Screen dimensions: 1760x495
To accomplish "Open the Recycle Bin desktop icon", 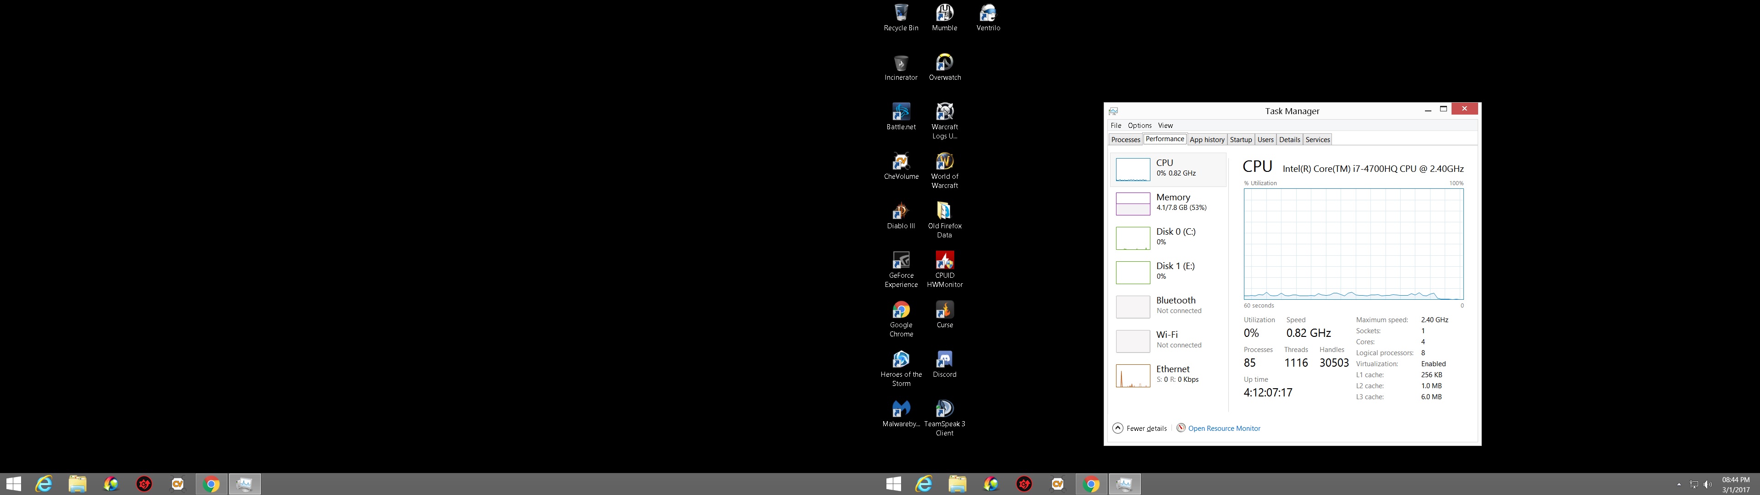I will tap(901, 18).
